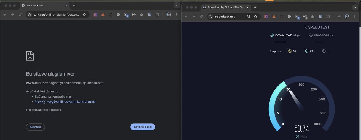Close the www.turk.net tab
Viewport: 361px width, 140px height.
pos(66,5)
